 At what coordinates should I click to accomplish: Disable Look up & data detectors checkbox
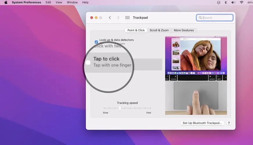click(96, 42)
